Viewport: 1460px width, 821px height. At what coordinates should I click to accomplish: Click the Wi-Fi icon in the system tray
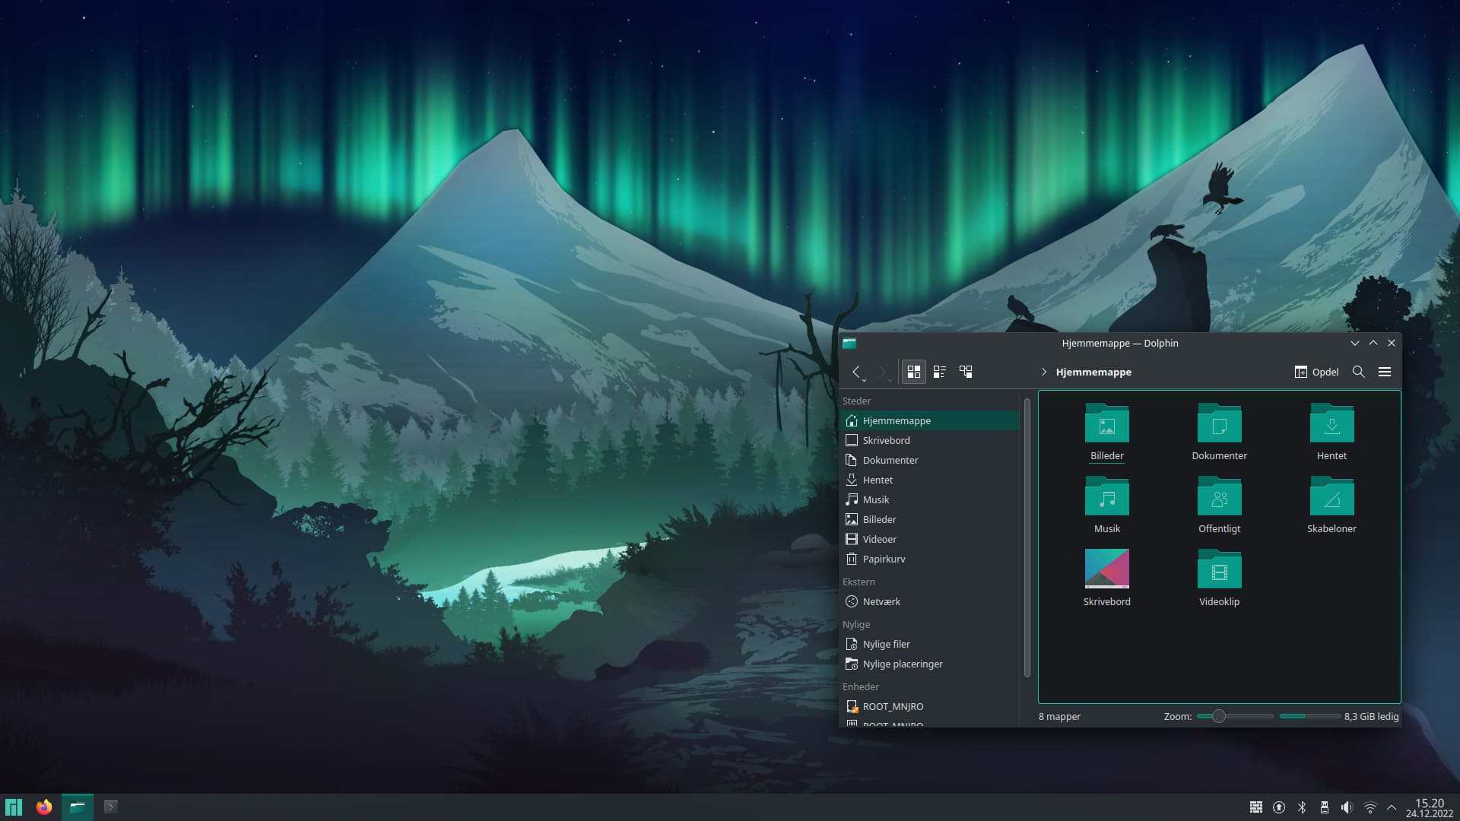[1371, 807]
